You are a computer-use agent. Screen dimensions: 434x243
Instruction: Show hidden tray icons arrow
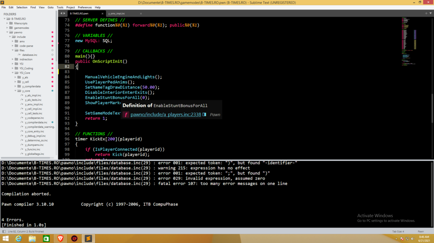pyautogui.click(x=396, y=239)
